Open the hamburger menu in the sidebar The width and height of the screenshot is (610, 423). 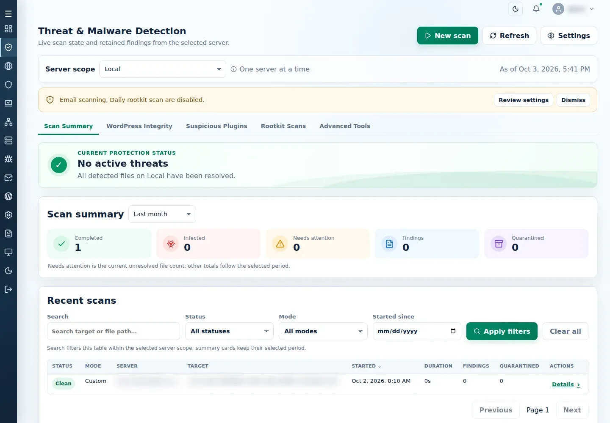8,14
